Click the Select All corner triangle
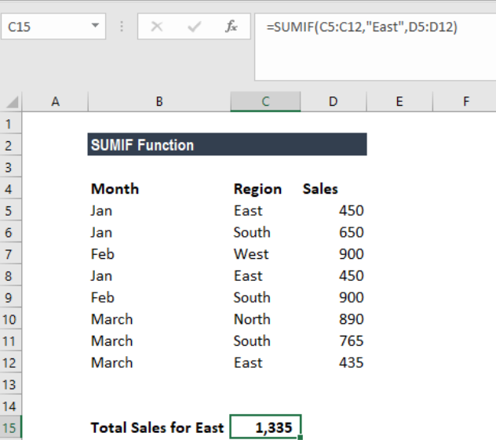The image size is (496, 440). tap(12, 102)
